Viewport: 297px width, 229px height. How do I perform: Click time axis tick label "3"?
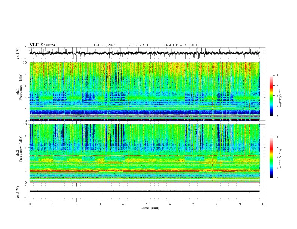coord(100,204)
